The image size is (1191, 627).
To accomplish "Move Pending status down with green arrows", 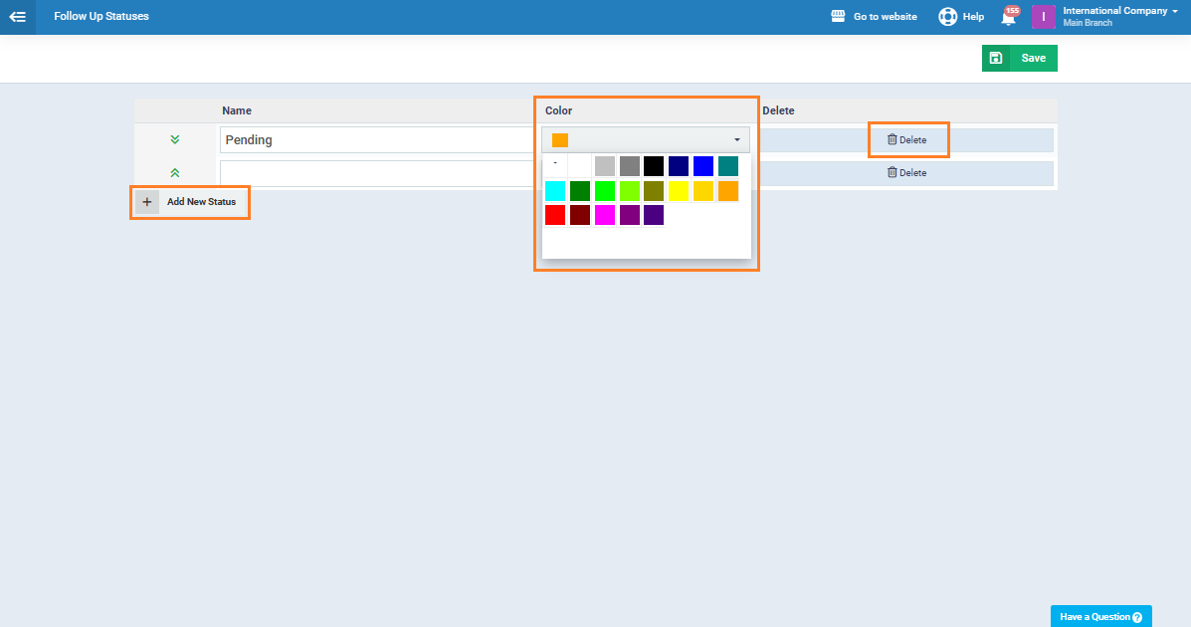I will click(175, 140).
